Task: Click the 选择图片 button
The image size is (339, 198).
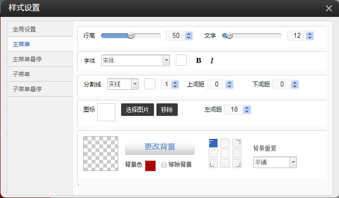Action: (137, 110)
